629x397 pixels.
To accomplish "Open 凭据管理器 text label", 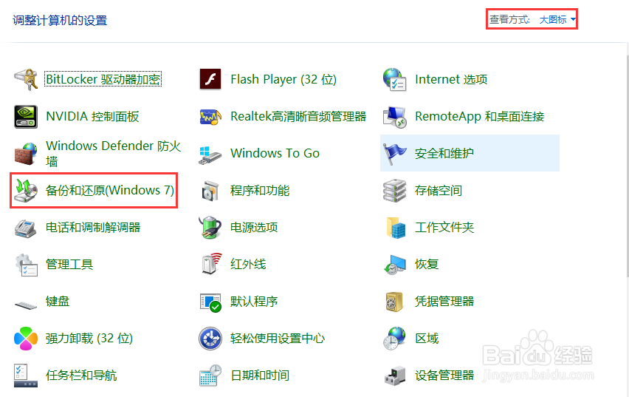I will point(444,301).
